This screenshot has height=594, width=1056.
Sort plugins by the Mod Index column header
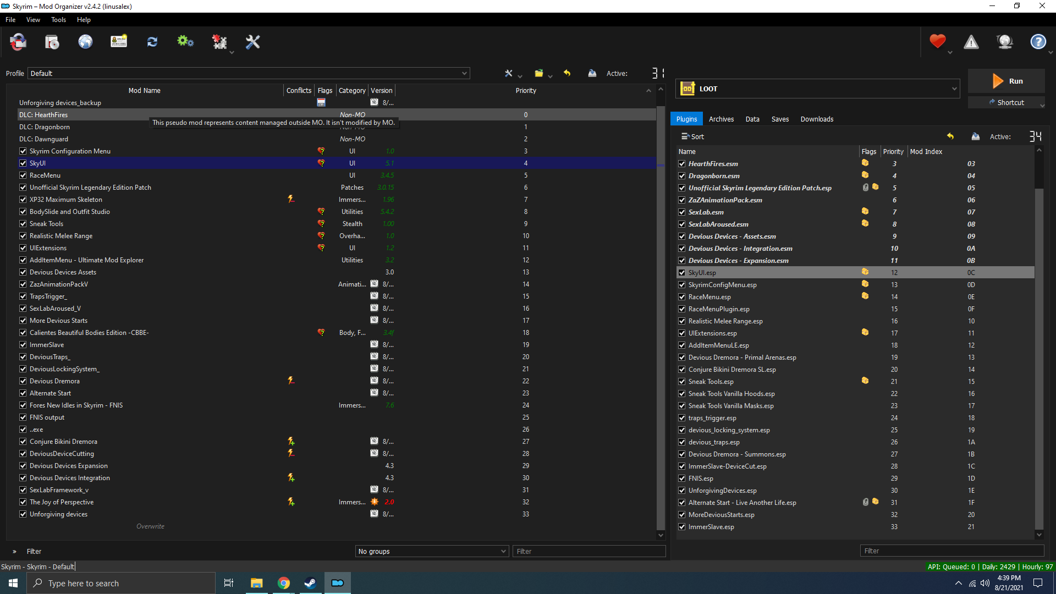pyautogui.click(x=926, y=151)
